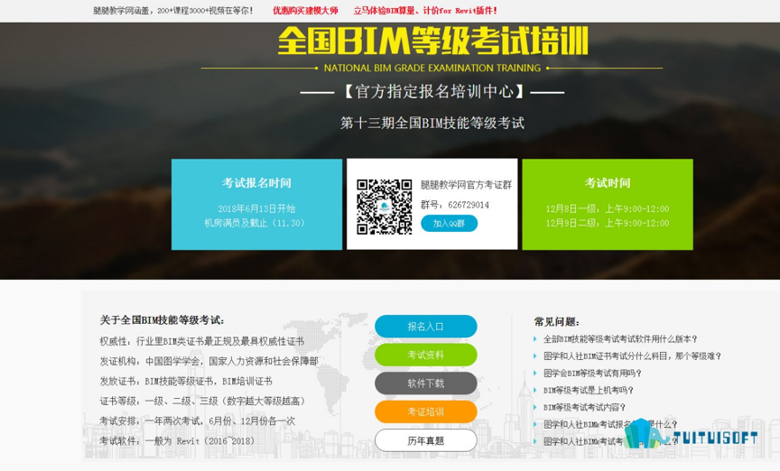Click the 历年真题 white button
Viewport: 780px width, 471px height.
pos(426,440)
